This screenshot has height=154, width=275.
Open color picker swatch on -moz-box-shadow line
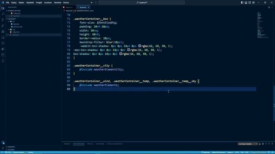click(128, 50)
